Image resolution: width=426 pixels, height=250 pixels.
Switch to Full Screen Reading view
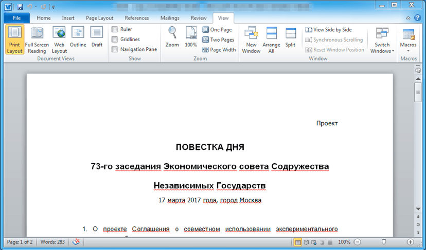(37, 40)
